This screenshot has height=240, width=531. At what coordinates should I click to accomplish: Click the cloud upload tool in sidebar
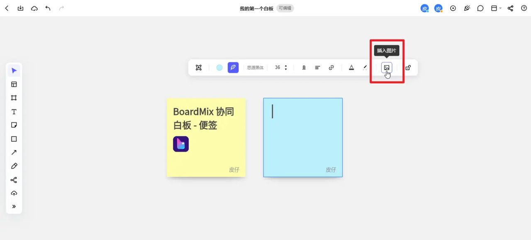tap(14, 194)
